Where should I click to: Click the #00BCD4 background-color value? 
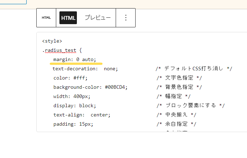pos(116,87)
